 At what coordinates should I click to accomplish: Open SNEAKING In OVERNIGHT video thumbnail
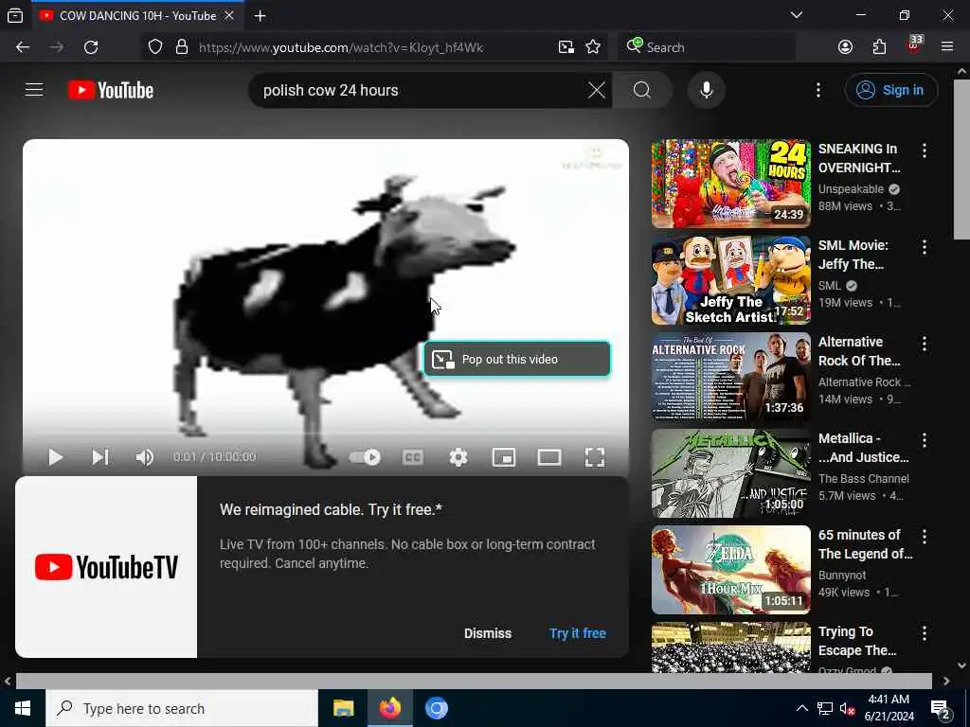[731, 184]
